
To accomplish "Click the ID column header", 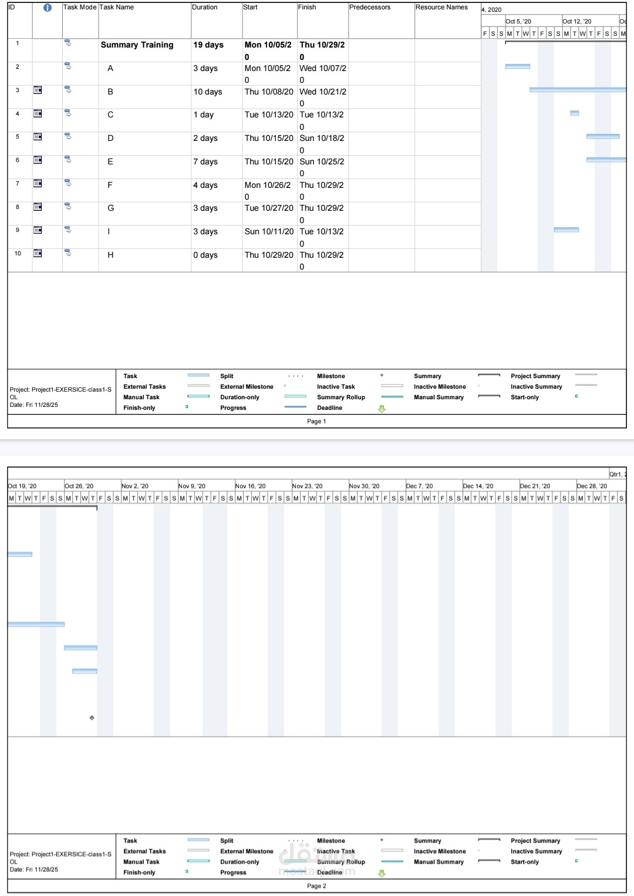I will click(x=19, y=21).
